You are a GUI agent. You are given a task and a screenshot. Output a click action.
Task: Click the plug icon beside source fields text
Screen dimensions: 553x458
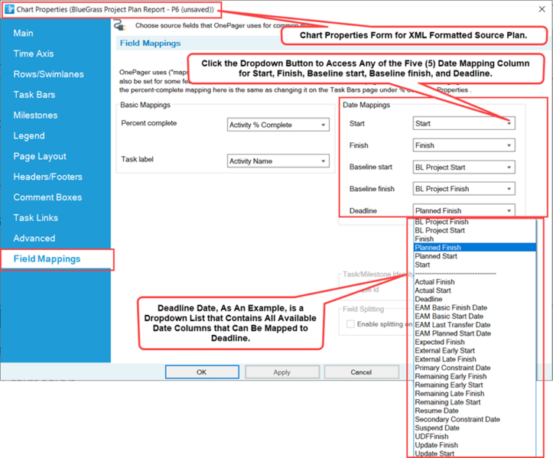pos(119,25)
